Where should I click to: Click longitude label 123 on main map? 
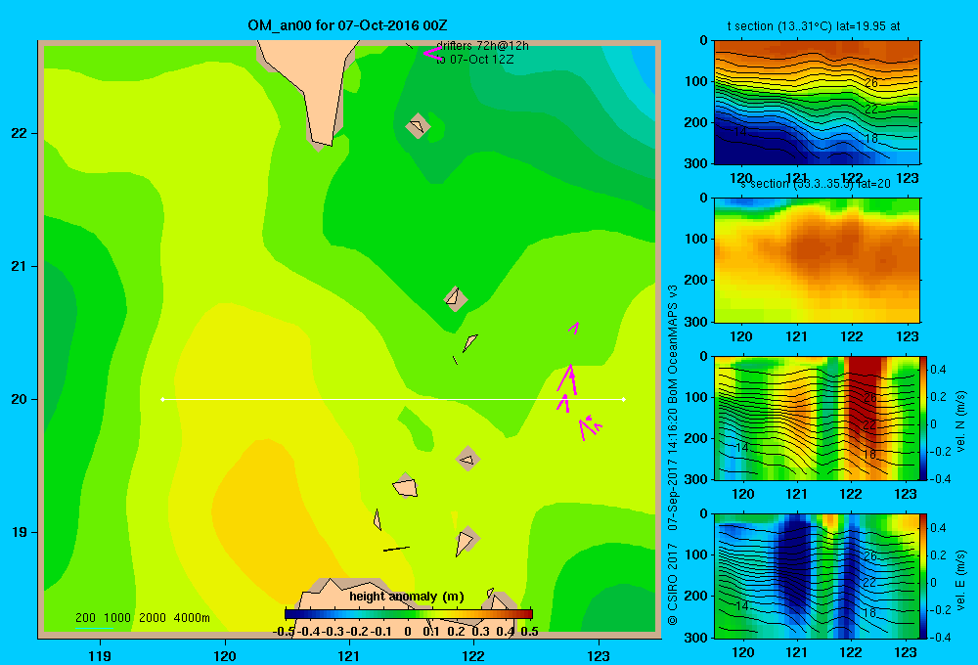[599, 655]
